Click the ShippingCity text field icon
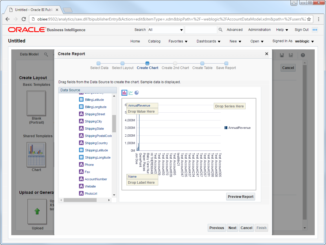 81,121
